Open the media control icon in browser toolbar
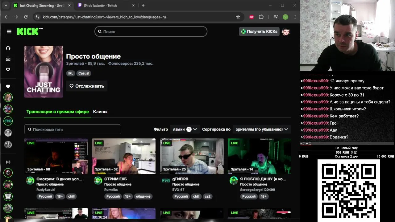 pyautogui.click(x=276, y=17)
